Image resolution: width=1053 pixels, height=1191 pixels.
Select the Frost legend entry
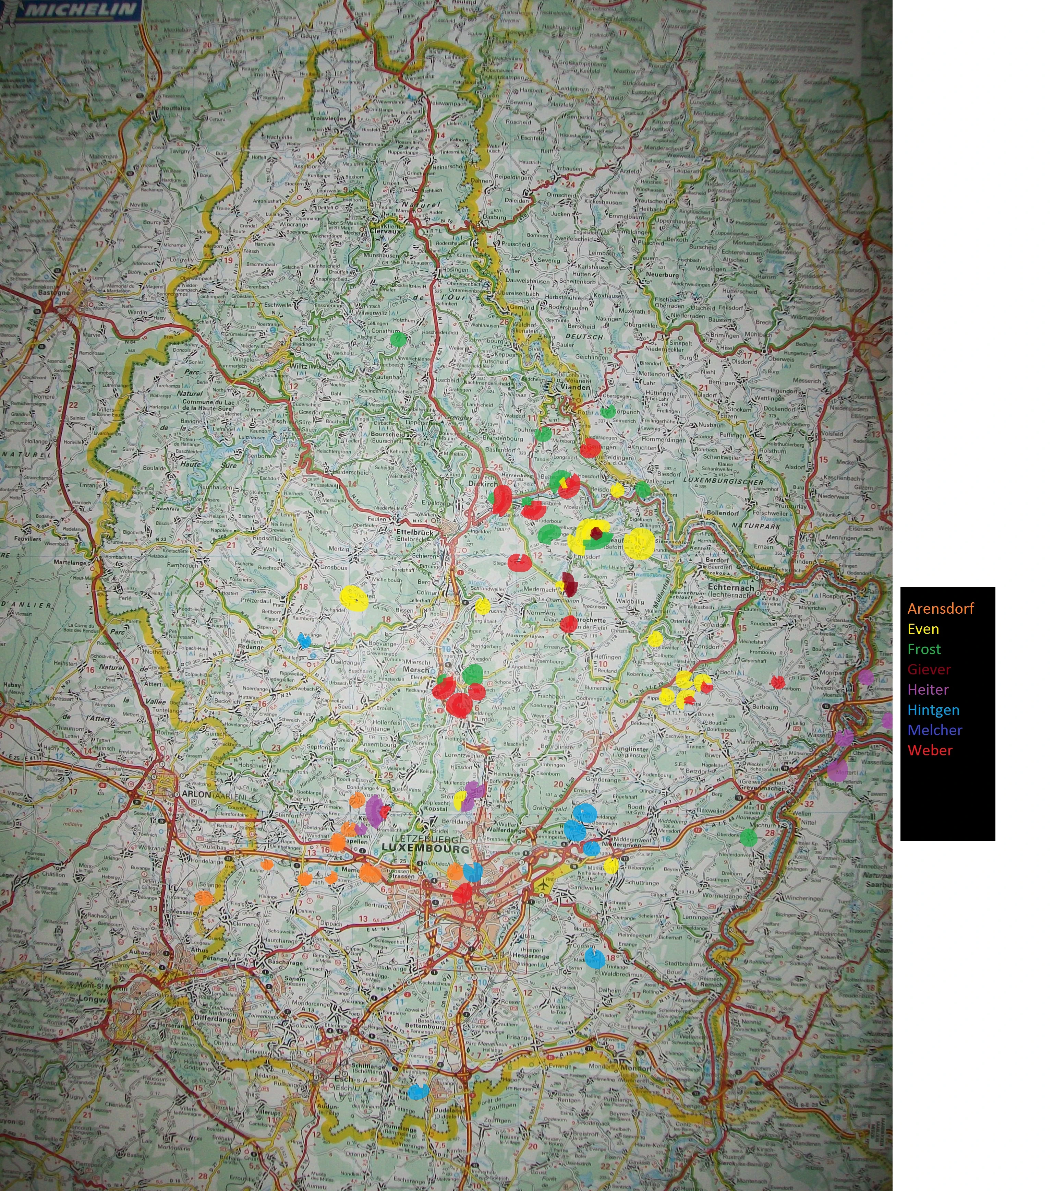click(924, 649)
